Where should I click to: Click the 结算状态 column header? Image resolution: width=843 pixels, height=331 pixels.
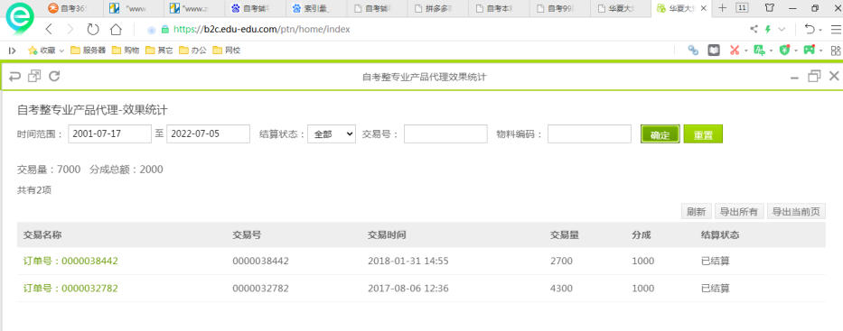[x=720, y=235]
